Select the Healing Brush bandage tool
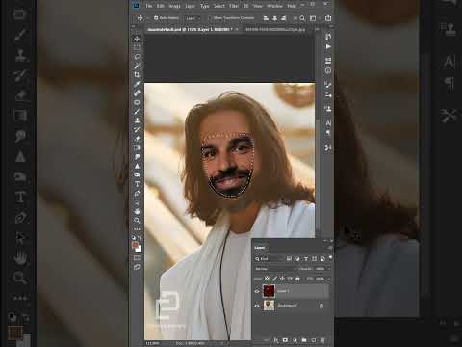Image resolution: width=462 pixels, height=347 pixels. pos(137,93)
